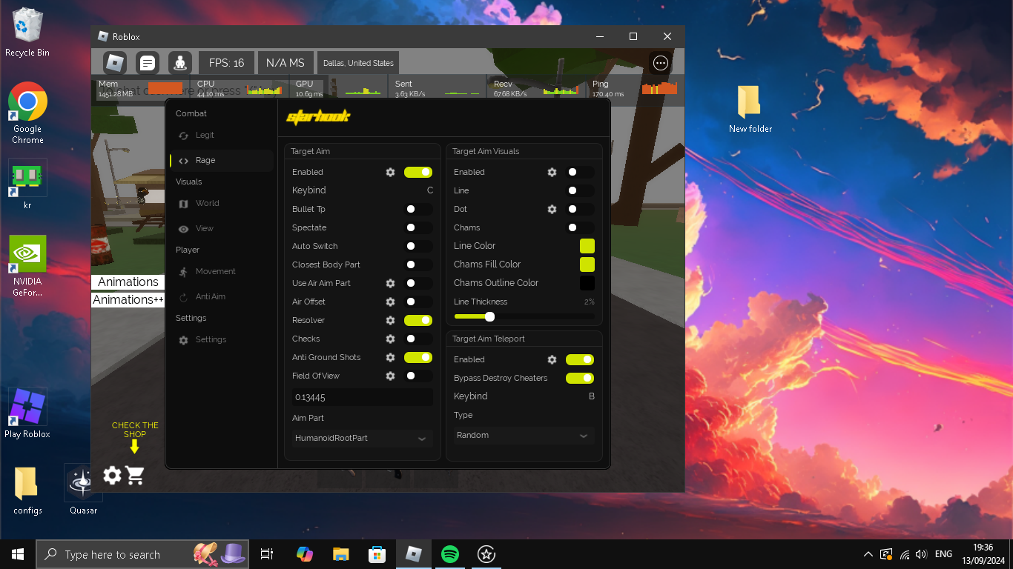Open gear settings for Dot
1013x569 pixels.
pyautogui.click(x=552, y=209)
